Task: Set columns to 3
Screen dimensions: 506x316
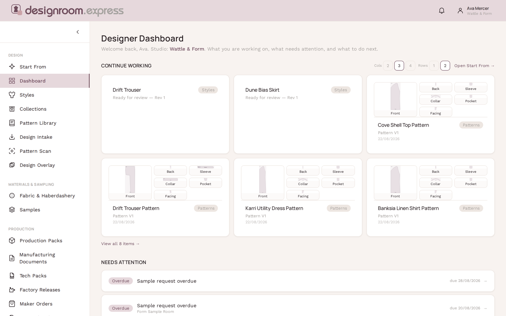Action: coord(399,66)
